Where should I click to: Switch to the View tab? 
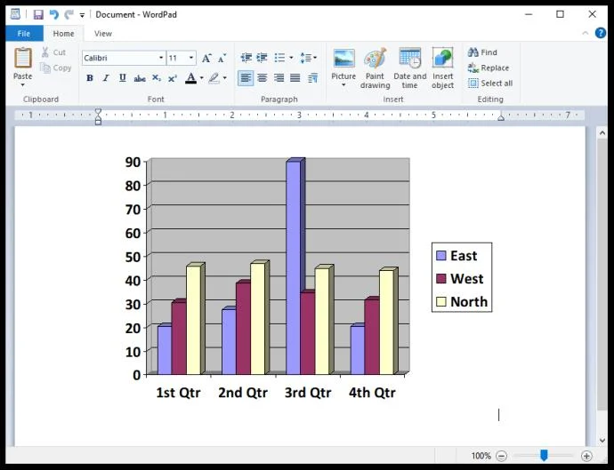(x=103, y=34)
